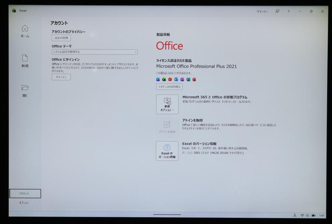Select the Publisher icon in the product row

[188, 79]
